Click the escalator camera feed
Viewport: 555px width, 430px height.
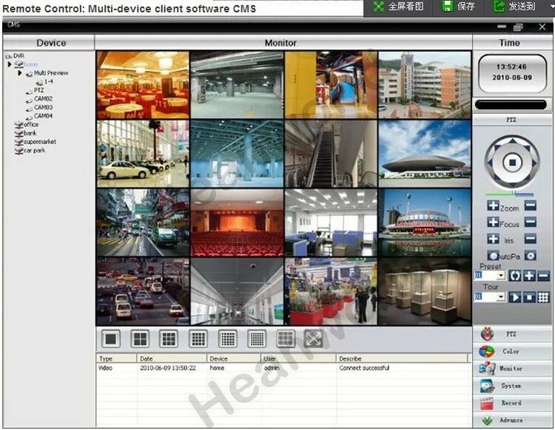(x=331, y=154)
